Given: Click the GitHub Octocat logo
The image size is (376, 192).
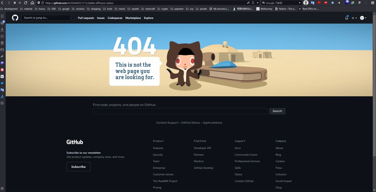Looking at the screenshot, I should coord(15,18).
